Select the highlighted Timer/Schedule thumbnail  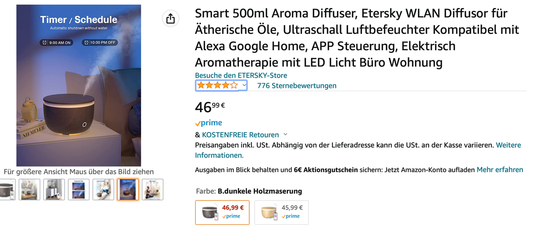tap(128, 189)
